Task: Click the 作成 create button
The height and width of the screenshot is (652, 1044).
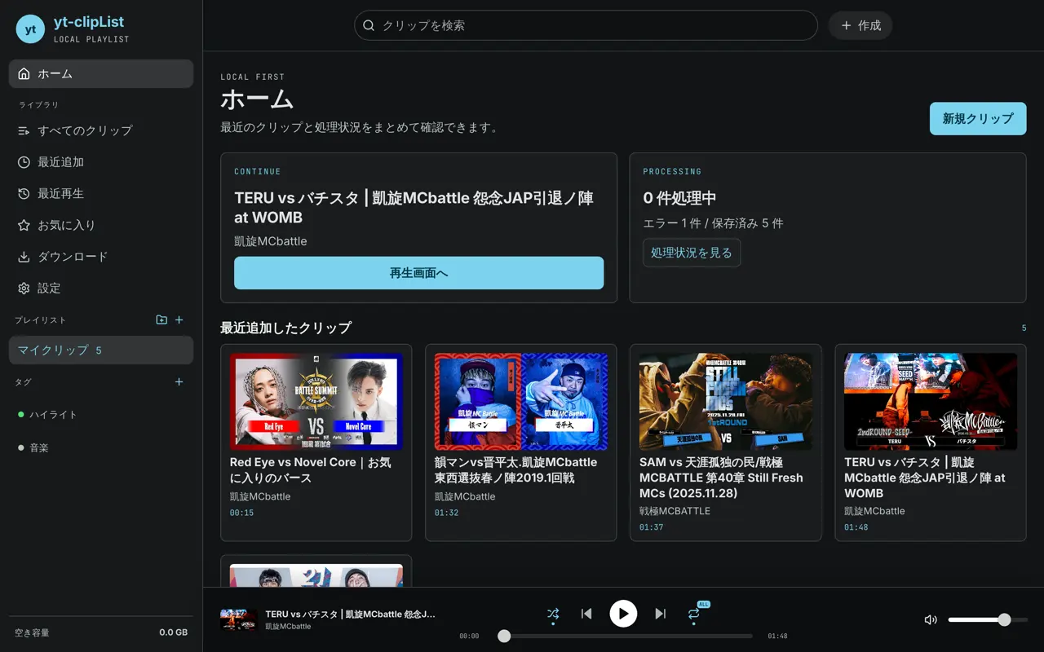Action: tap(860, 25)
